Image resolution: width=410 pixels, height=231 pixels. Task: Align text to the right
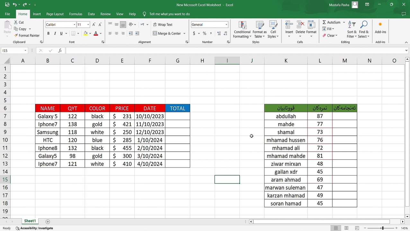(123, 33)
